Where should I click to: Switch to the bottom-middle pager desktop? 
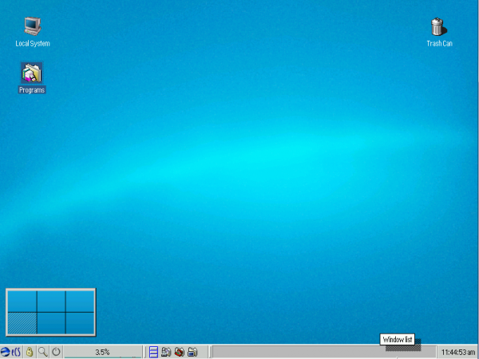51,322
